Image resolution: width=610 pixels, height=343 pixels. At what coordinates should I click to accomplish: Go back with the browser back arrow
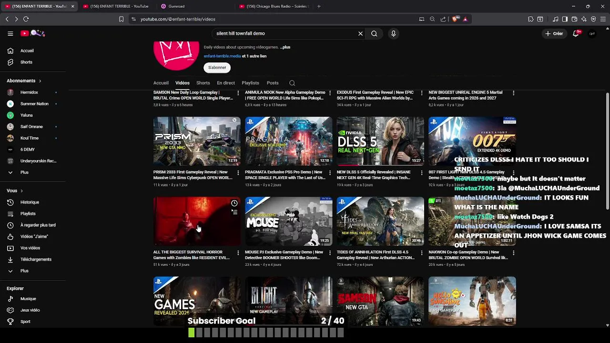[7, 19]
